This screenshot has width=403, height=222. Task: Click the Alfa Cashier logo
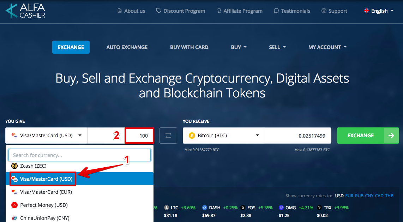click(25, 11)
